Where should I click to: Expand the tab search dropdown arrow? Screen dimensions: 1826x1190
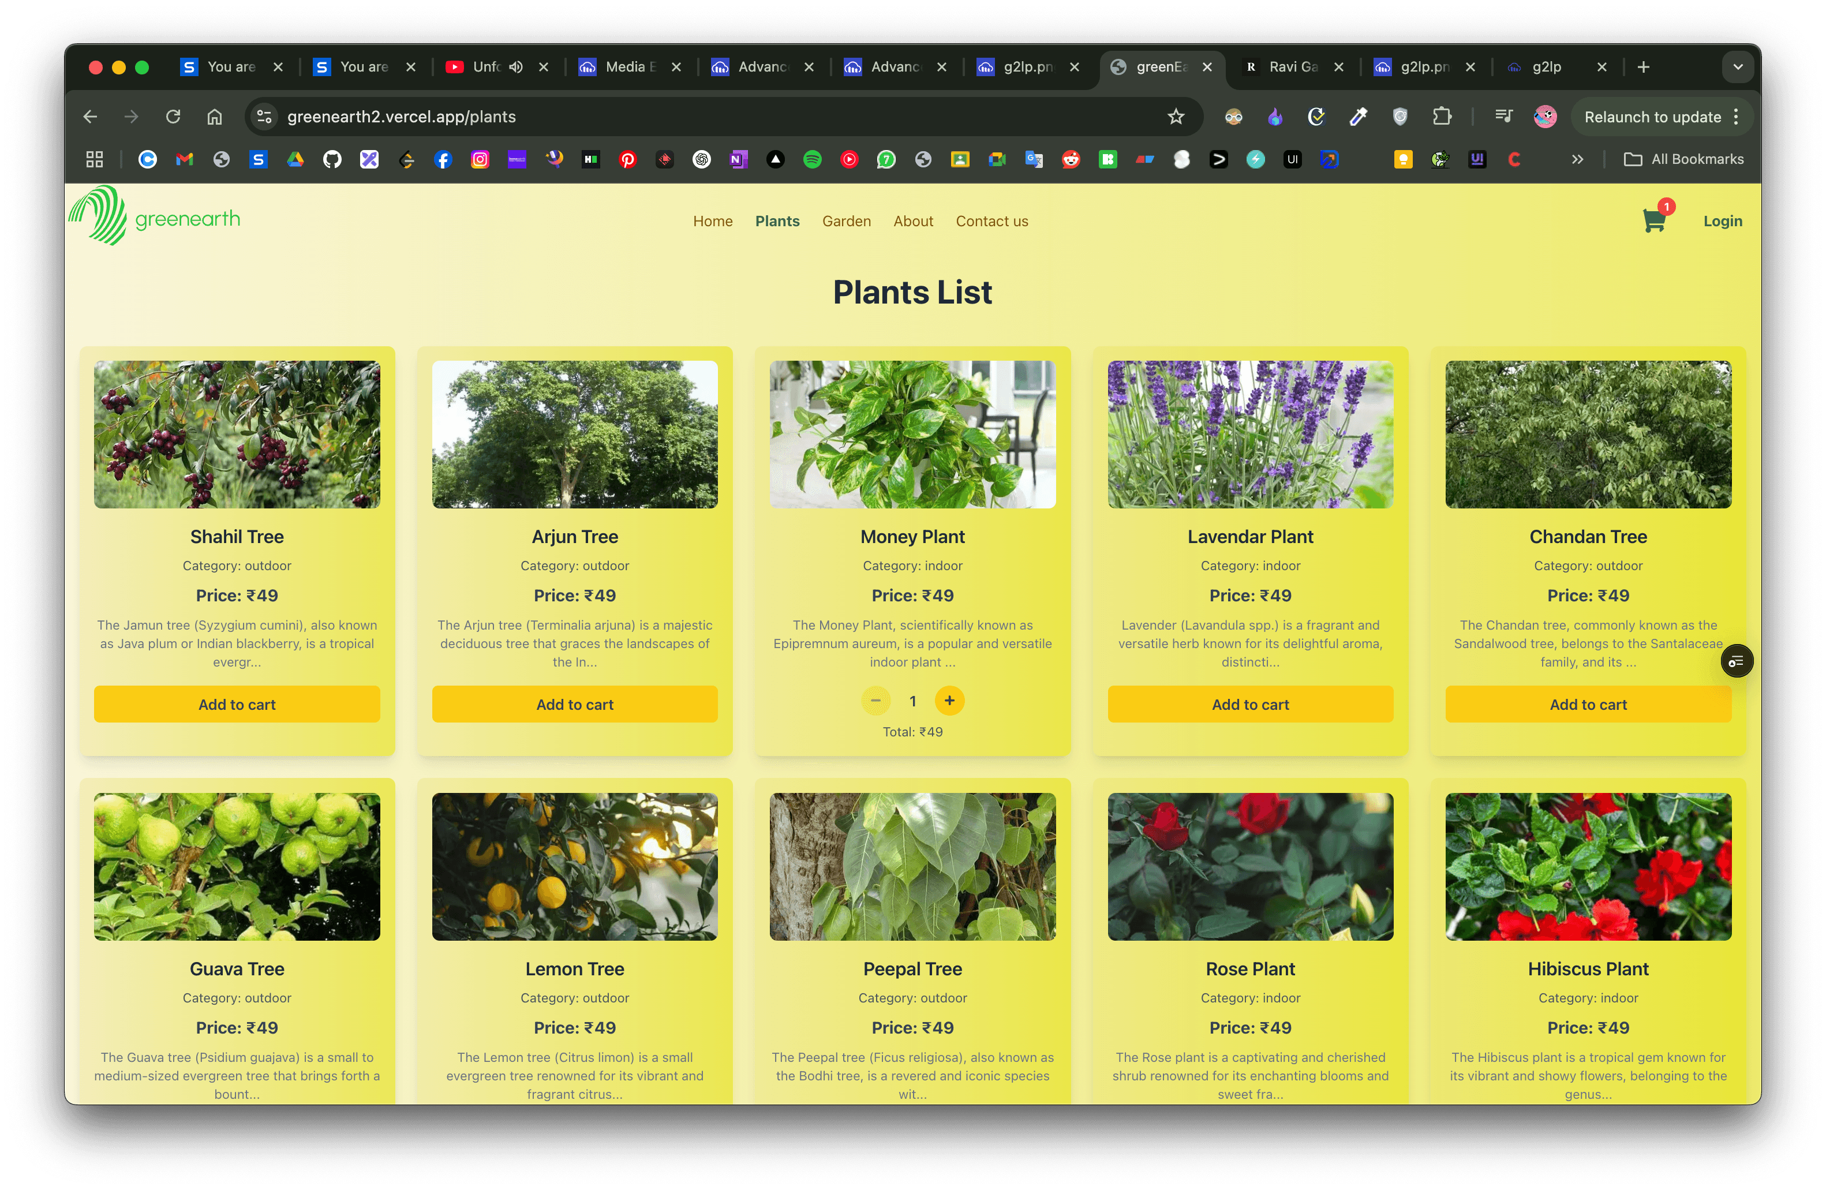[x=1738, y=68]
